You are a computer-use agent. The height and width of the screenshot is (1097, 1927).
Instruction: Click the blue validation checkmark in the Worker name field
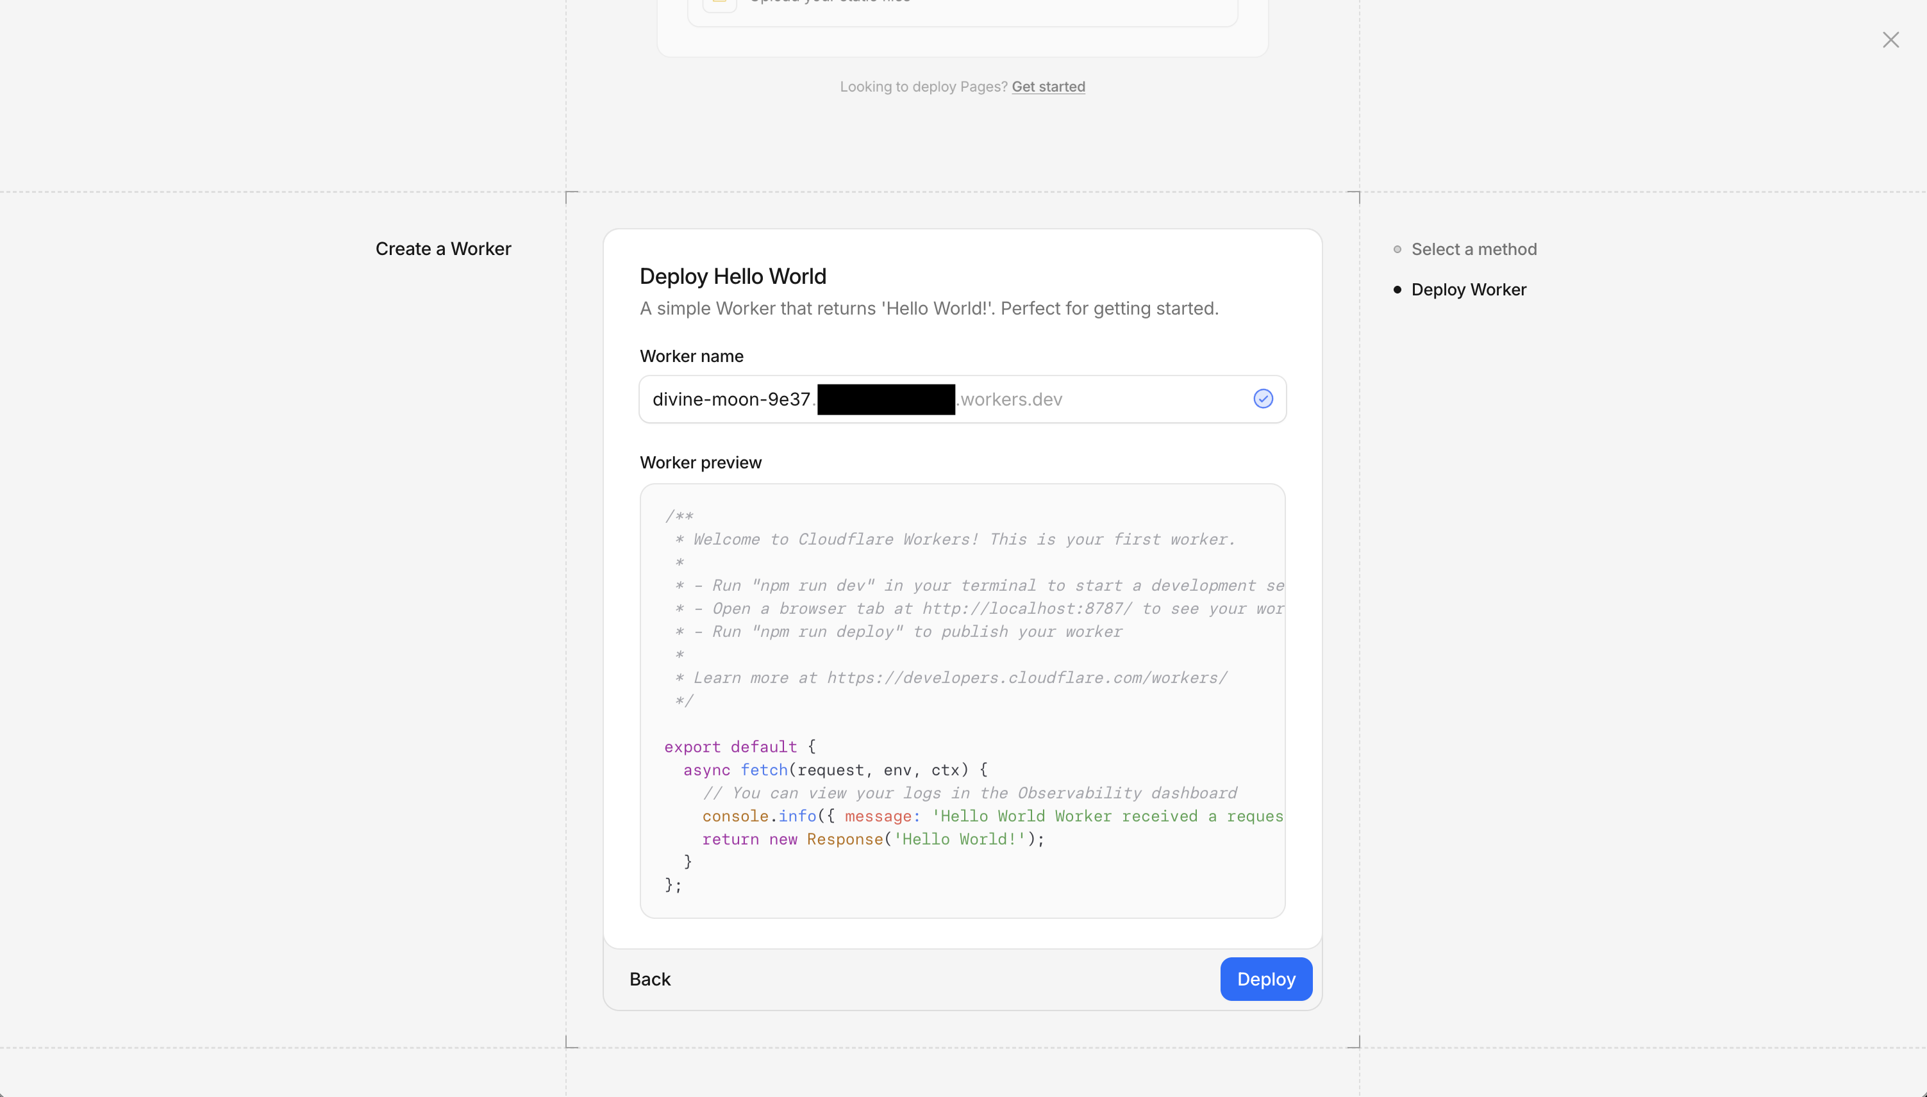[1262, 399]
